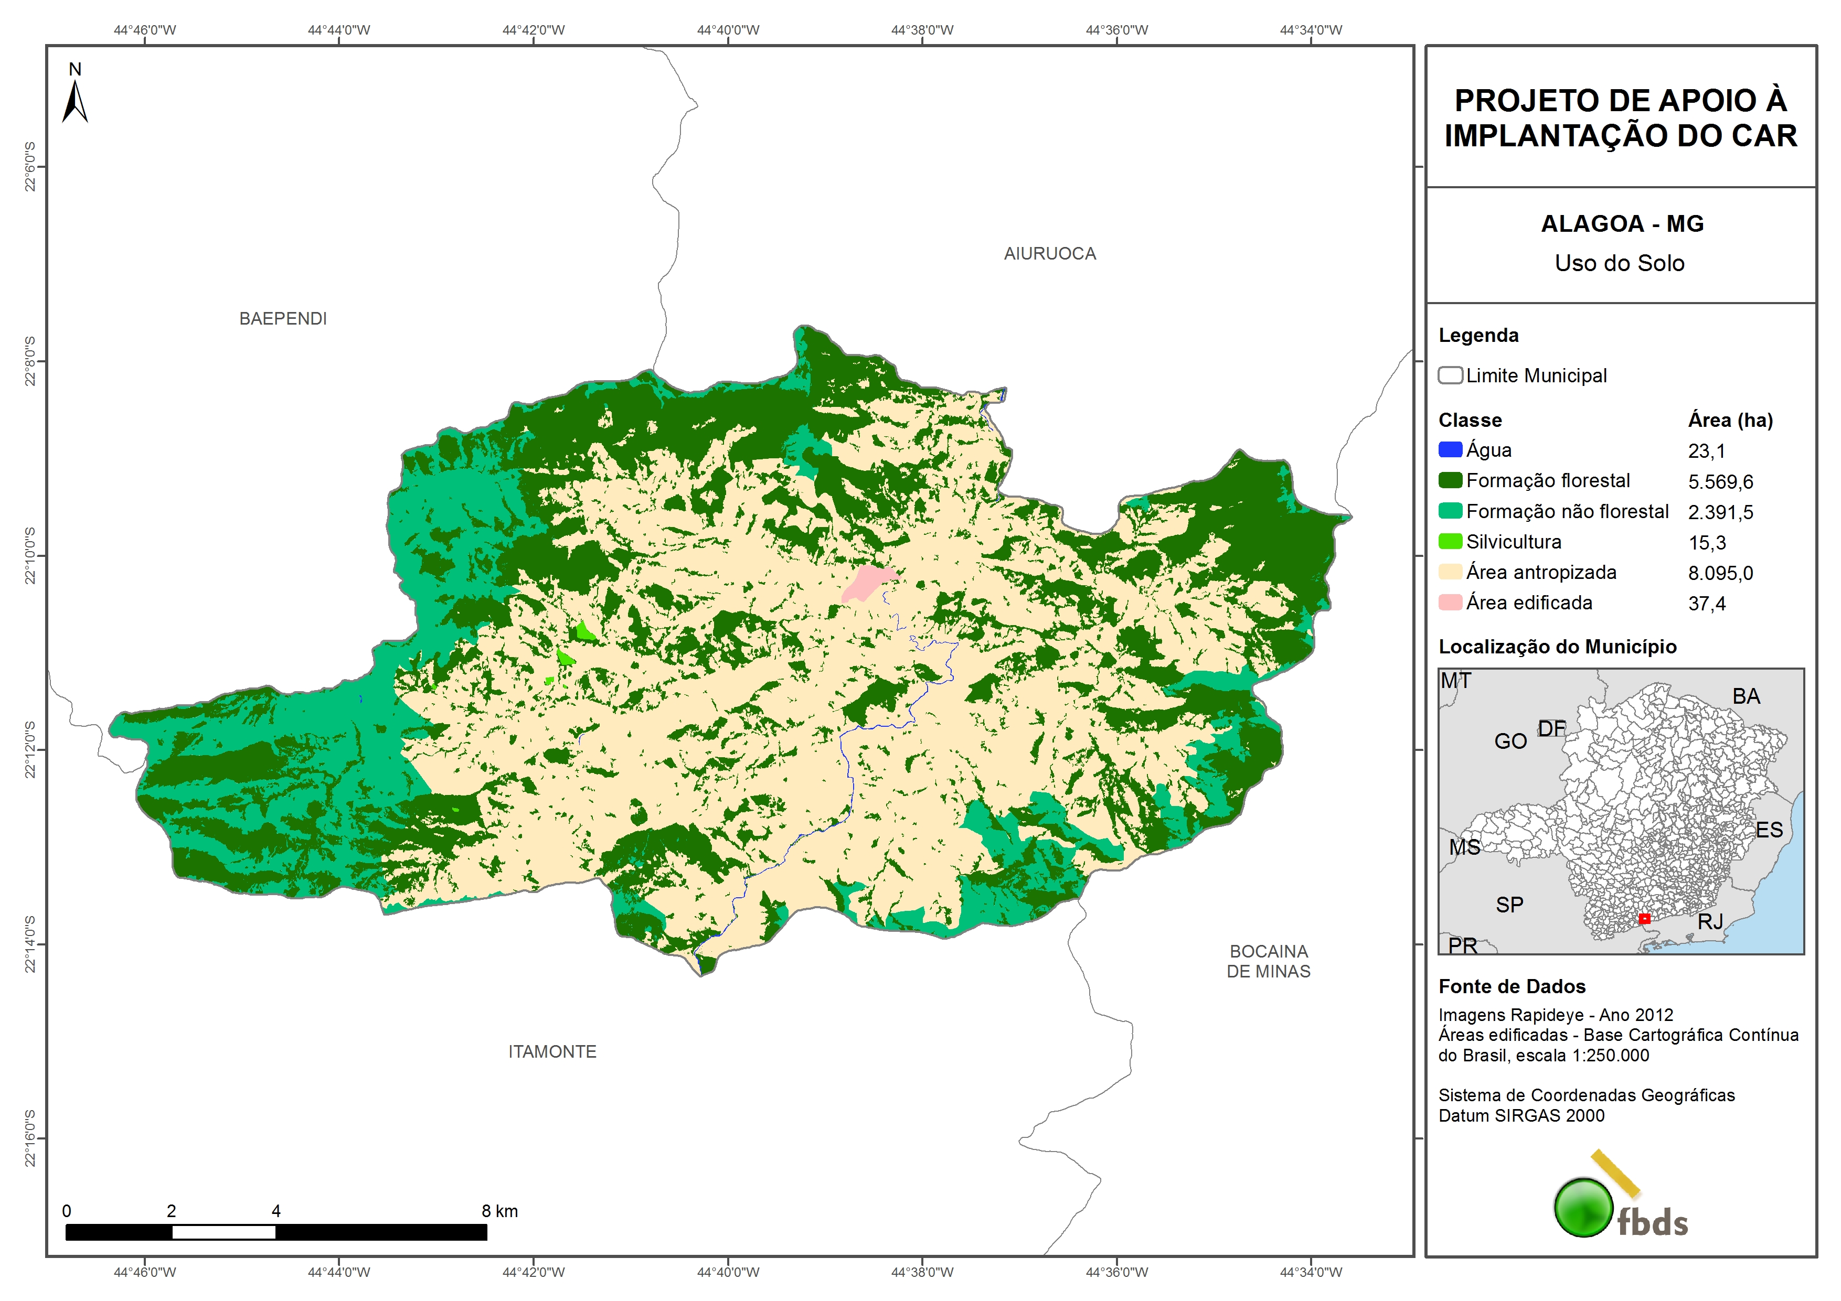This screenshot has height=1301, width=1841.
Task: Click the Localização do Município inset map
Action: 1621,810
